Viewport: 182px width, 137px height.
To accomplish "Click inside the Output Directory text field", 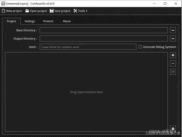I will tap(104, 38).
